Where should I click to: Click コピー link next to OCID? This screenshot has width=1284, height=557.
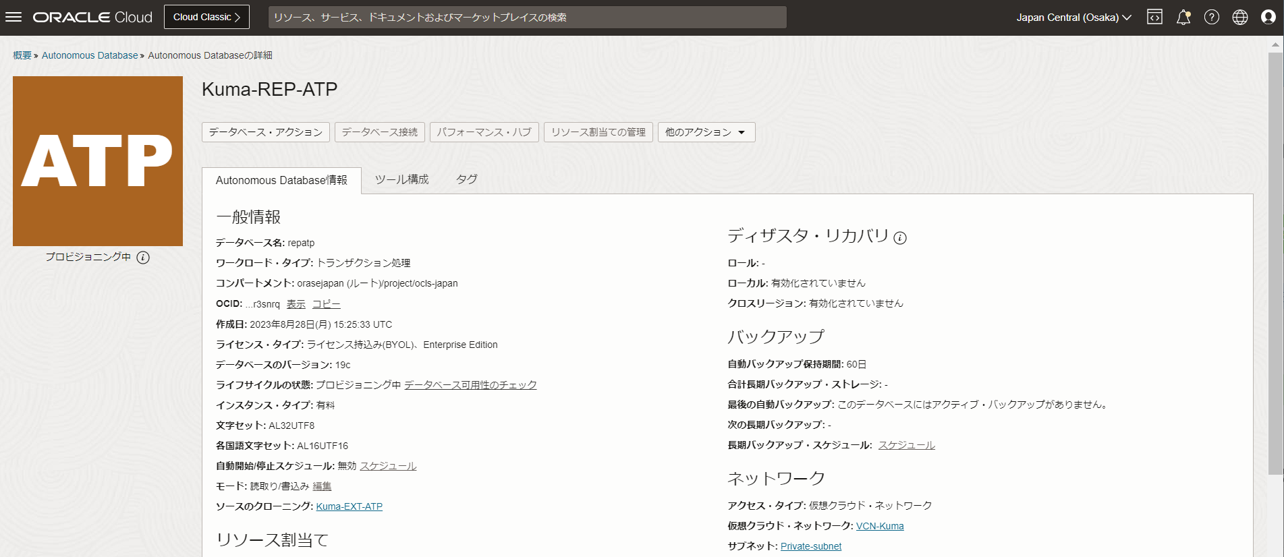(327, 304)
